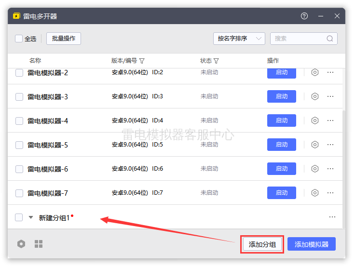Check the 全选 checkbox
The height and width of the screenshot is (268, 355).
(19, 39)
